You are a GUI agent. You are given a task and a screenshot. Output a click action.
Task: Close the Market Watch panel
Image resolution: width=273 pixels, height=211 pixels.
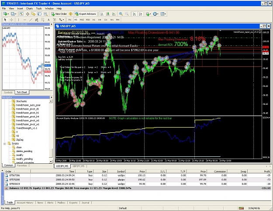pyautogui.click(x=52, y=24)
